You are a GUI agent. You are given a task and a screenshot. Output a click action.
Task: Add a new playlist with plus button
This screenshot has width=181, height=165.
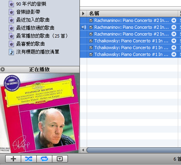(13, 159)
